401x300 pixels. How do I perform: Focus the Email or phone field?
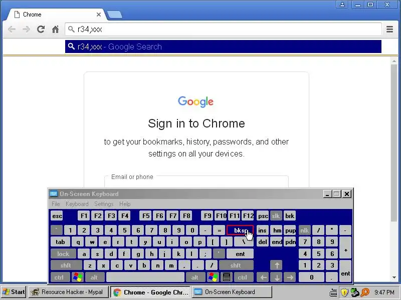pyautogui.click(x=196, y=181)
